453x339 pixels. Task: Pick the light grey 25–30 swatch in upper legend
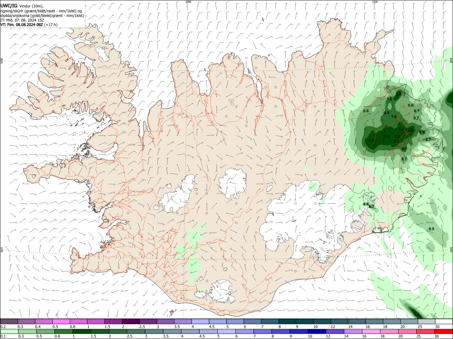click(426, 321)
